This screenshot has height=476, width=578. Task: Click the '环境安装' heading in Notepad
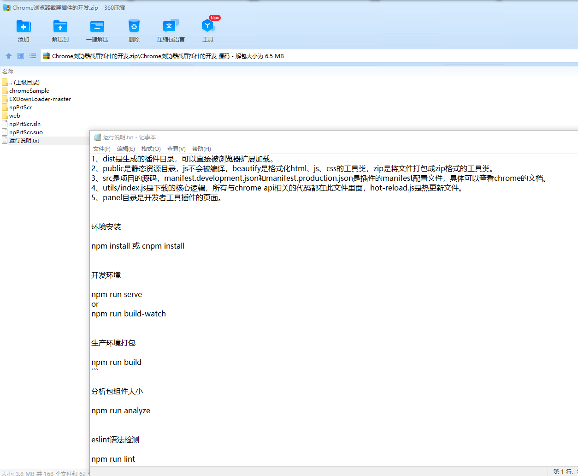coord(106,226)
